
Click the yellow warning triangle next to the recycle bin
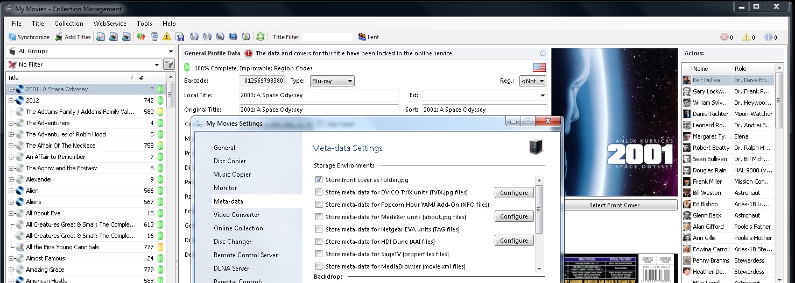pos(167,37)
